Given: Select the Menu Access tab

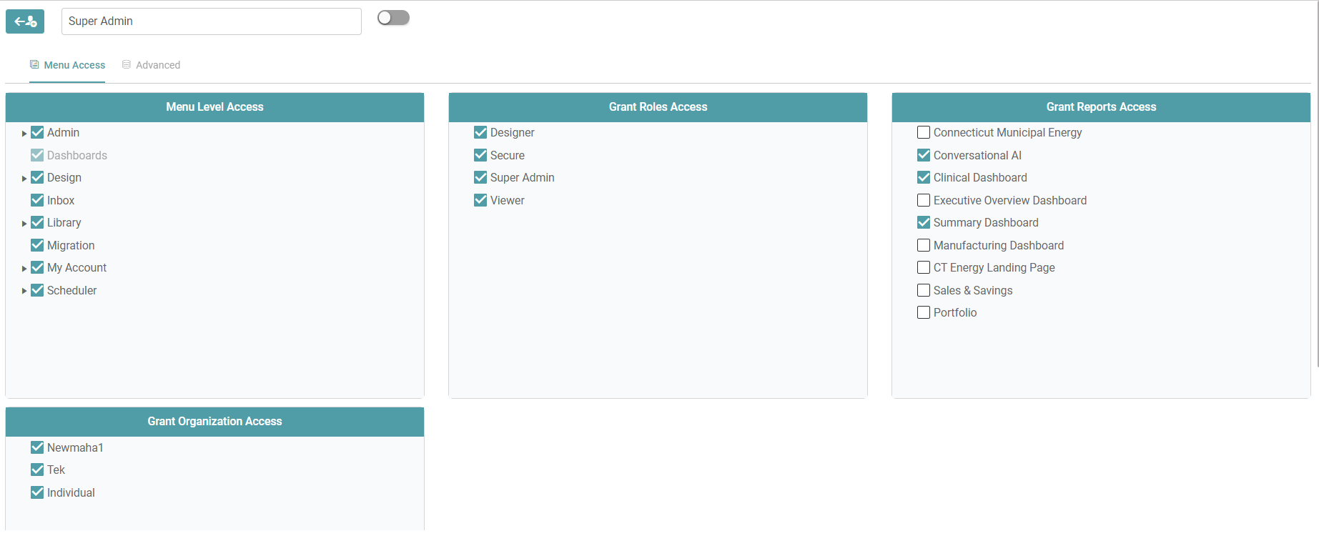Looking at the screenshot, I should 74,65.
